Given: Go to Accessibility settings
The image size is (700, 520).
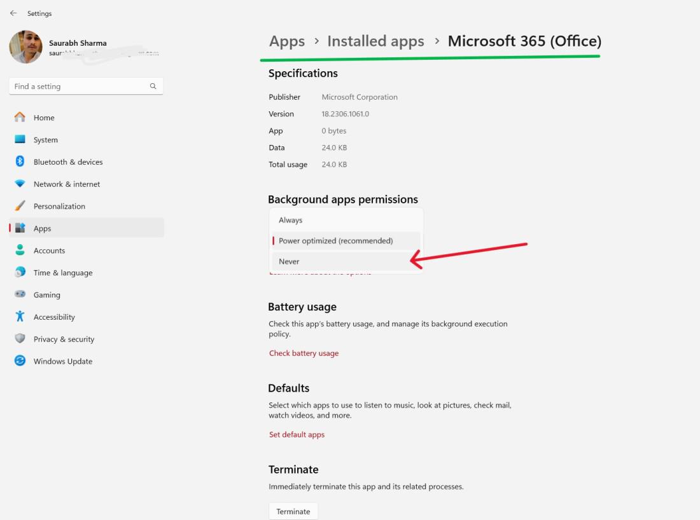Looking at the screenshot, I should (54, 317).
